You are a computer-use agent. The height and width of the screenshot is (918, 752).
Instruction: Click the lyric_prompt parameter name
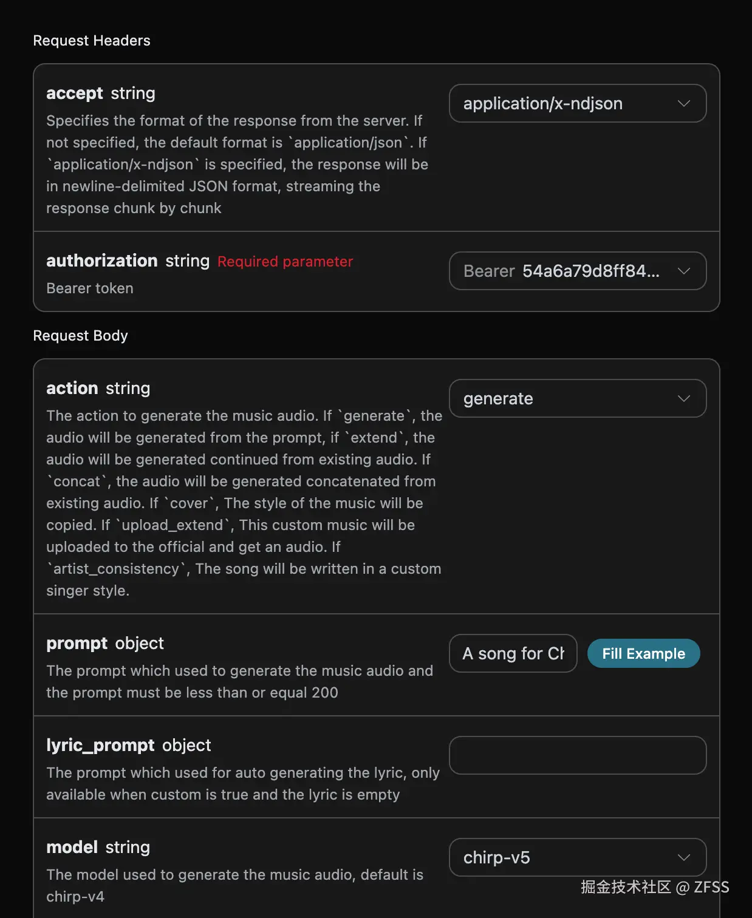point(100,746)
